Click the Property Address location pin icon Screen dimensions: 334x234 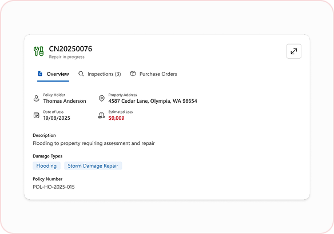pyautogui.click(x=102, y=98)
